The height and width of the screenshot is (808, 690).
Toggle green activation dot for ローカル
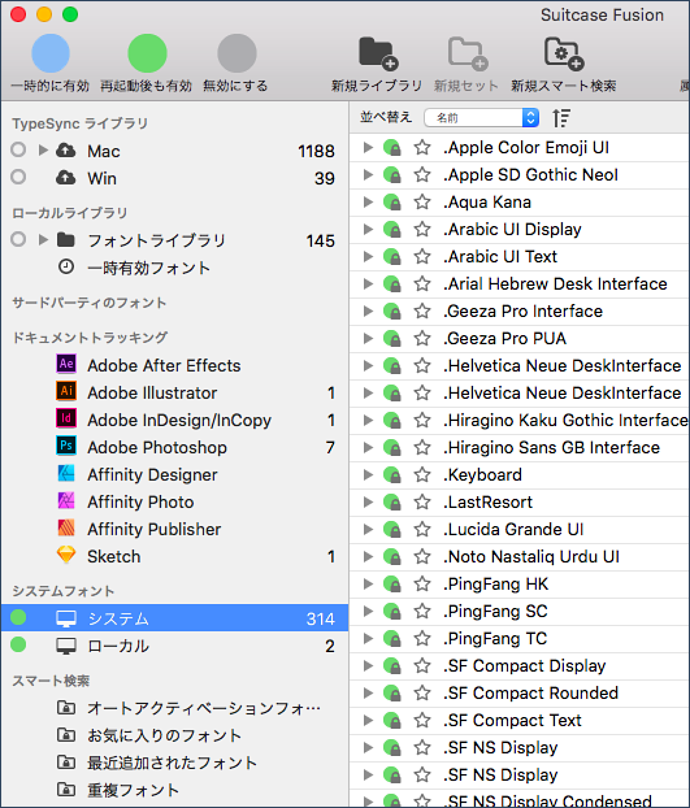click(18, 644)
